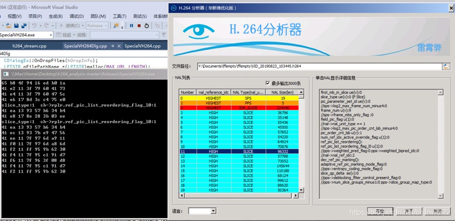Click the 关于 about button in analyzer
Screen dimensions: 455x221
409,211
